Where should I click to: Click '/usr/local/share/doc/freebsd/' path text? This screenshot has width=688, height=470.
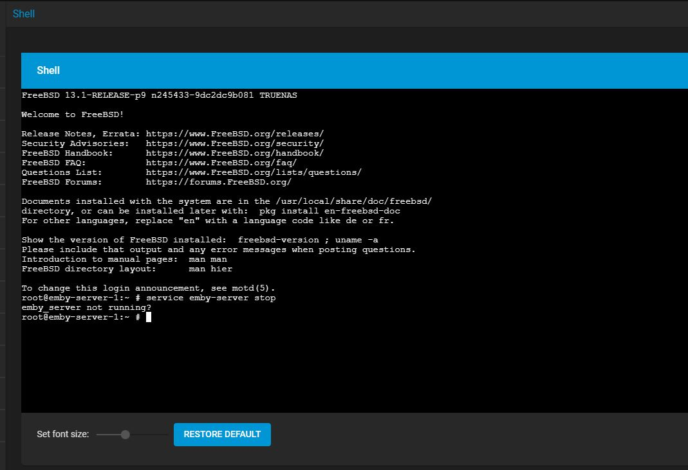354,201
